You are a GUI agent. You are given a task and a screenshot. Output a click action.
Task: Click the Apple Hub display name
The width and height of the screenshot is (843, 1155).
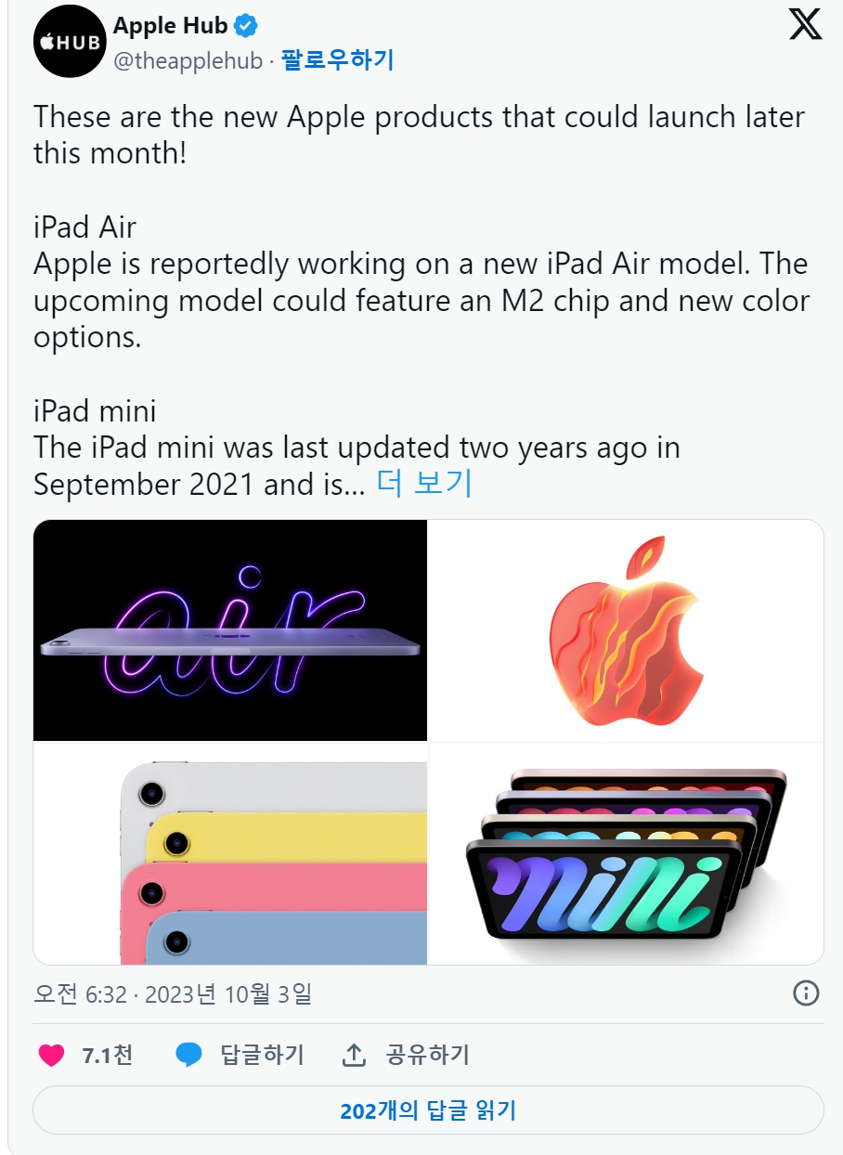pyautogui.click(x=170, y=25)
